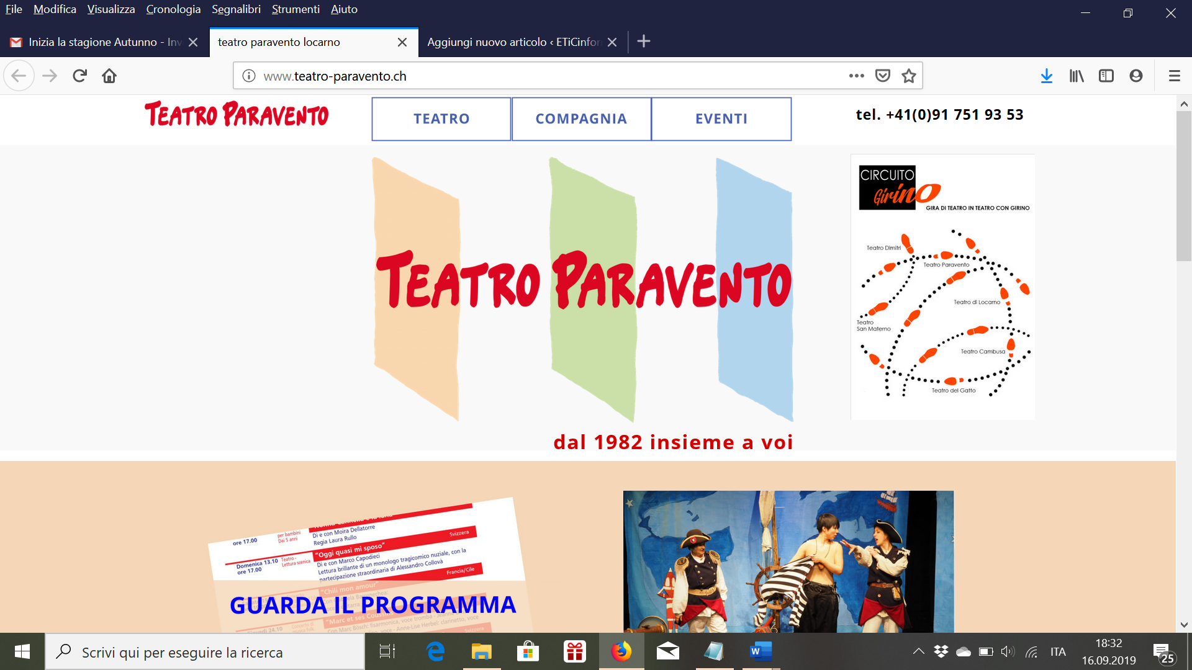Click the page scrollbar down arrow
Image resolution: width=1192 pixels, height=670 pixels.
point(1184,625)
